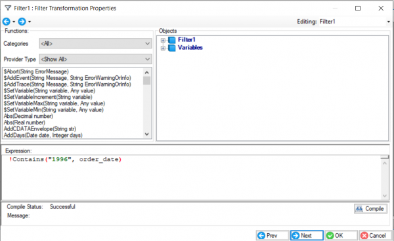Expand the Filter1 tree node
The image size is (394, 241).
point(163,40)
